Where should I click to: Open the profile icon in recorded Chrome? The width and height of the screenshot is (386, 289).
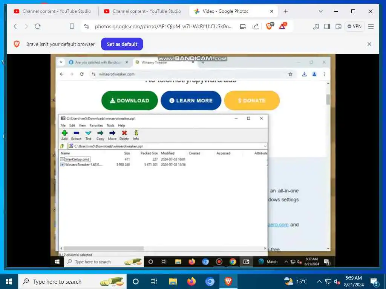click(314, 74)
